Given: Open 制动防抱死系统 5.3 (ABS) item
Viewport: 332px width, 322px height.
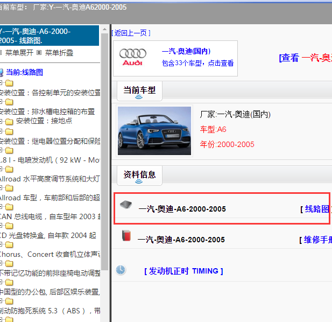Looking at the screenshot, I should tap(50, 311).
